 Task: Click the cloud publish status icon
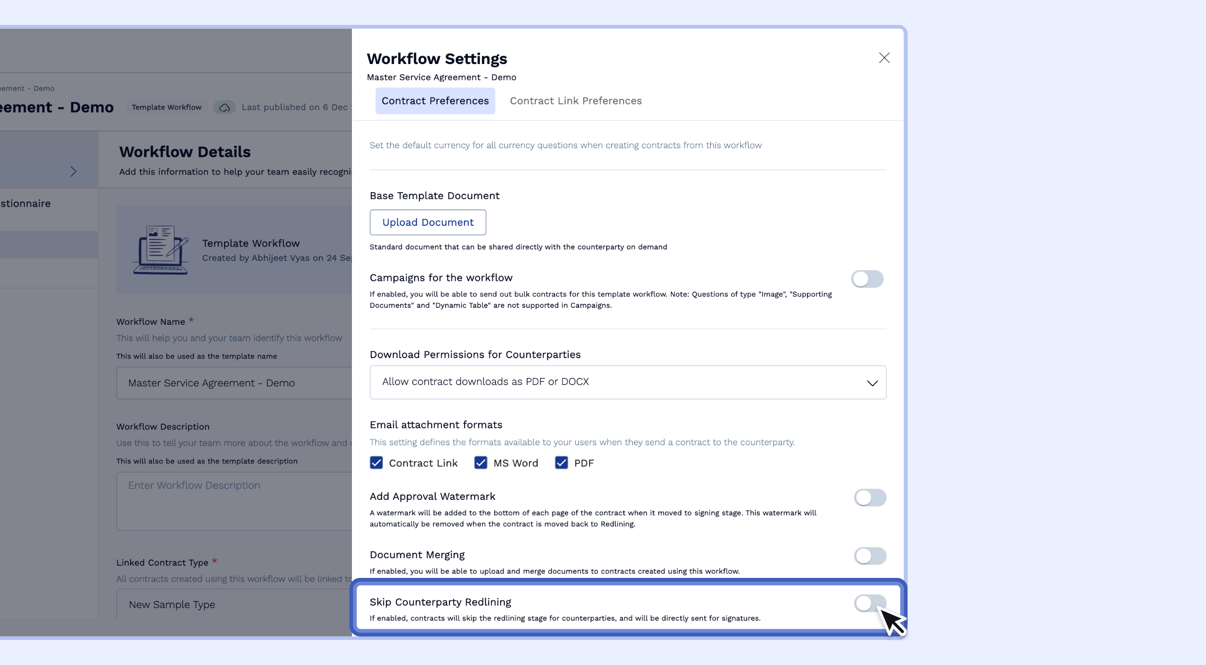pos(225,107)
